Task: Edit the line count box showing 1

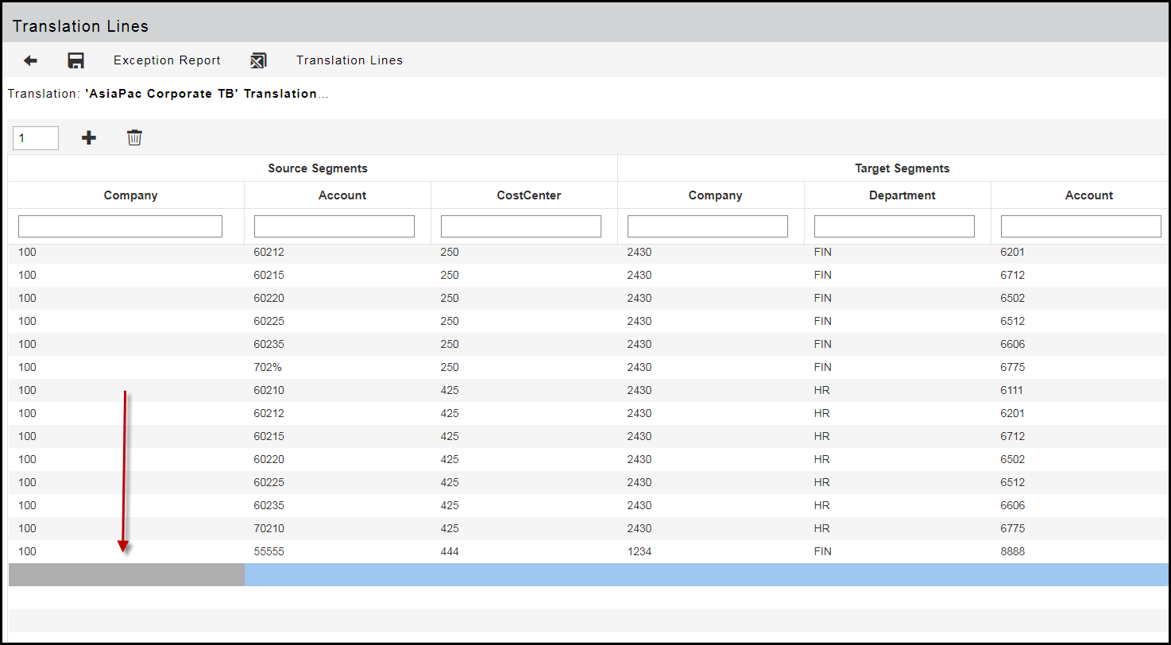Action: [36, 138]
